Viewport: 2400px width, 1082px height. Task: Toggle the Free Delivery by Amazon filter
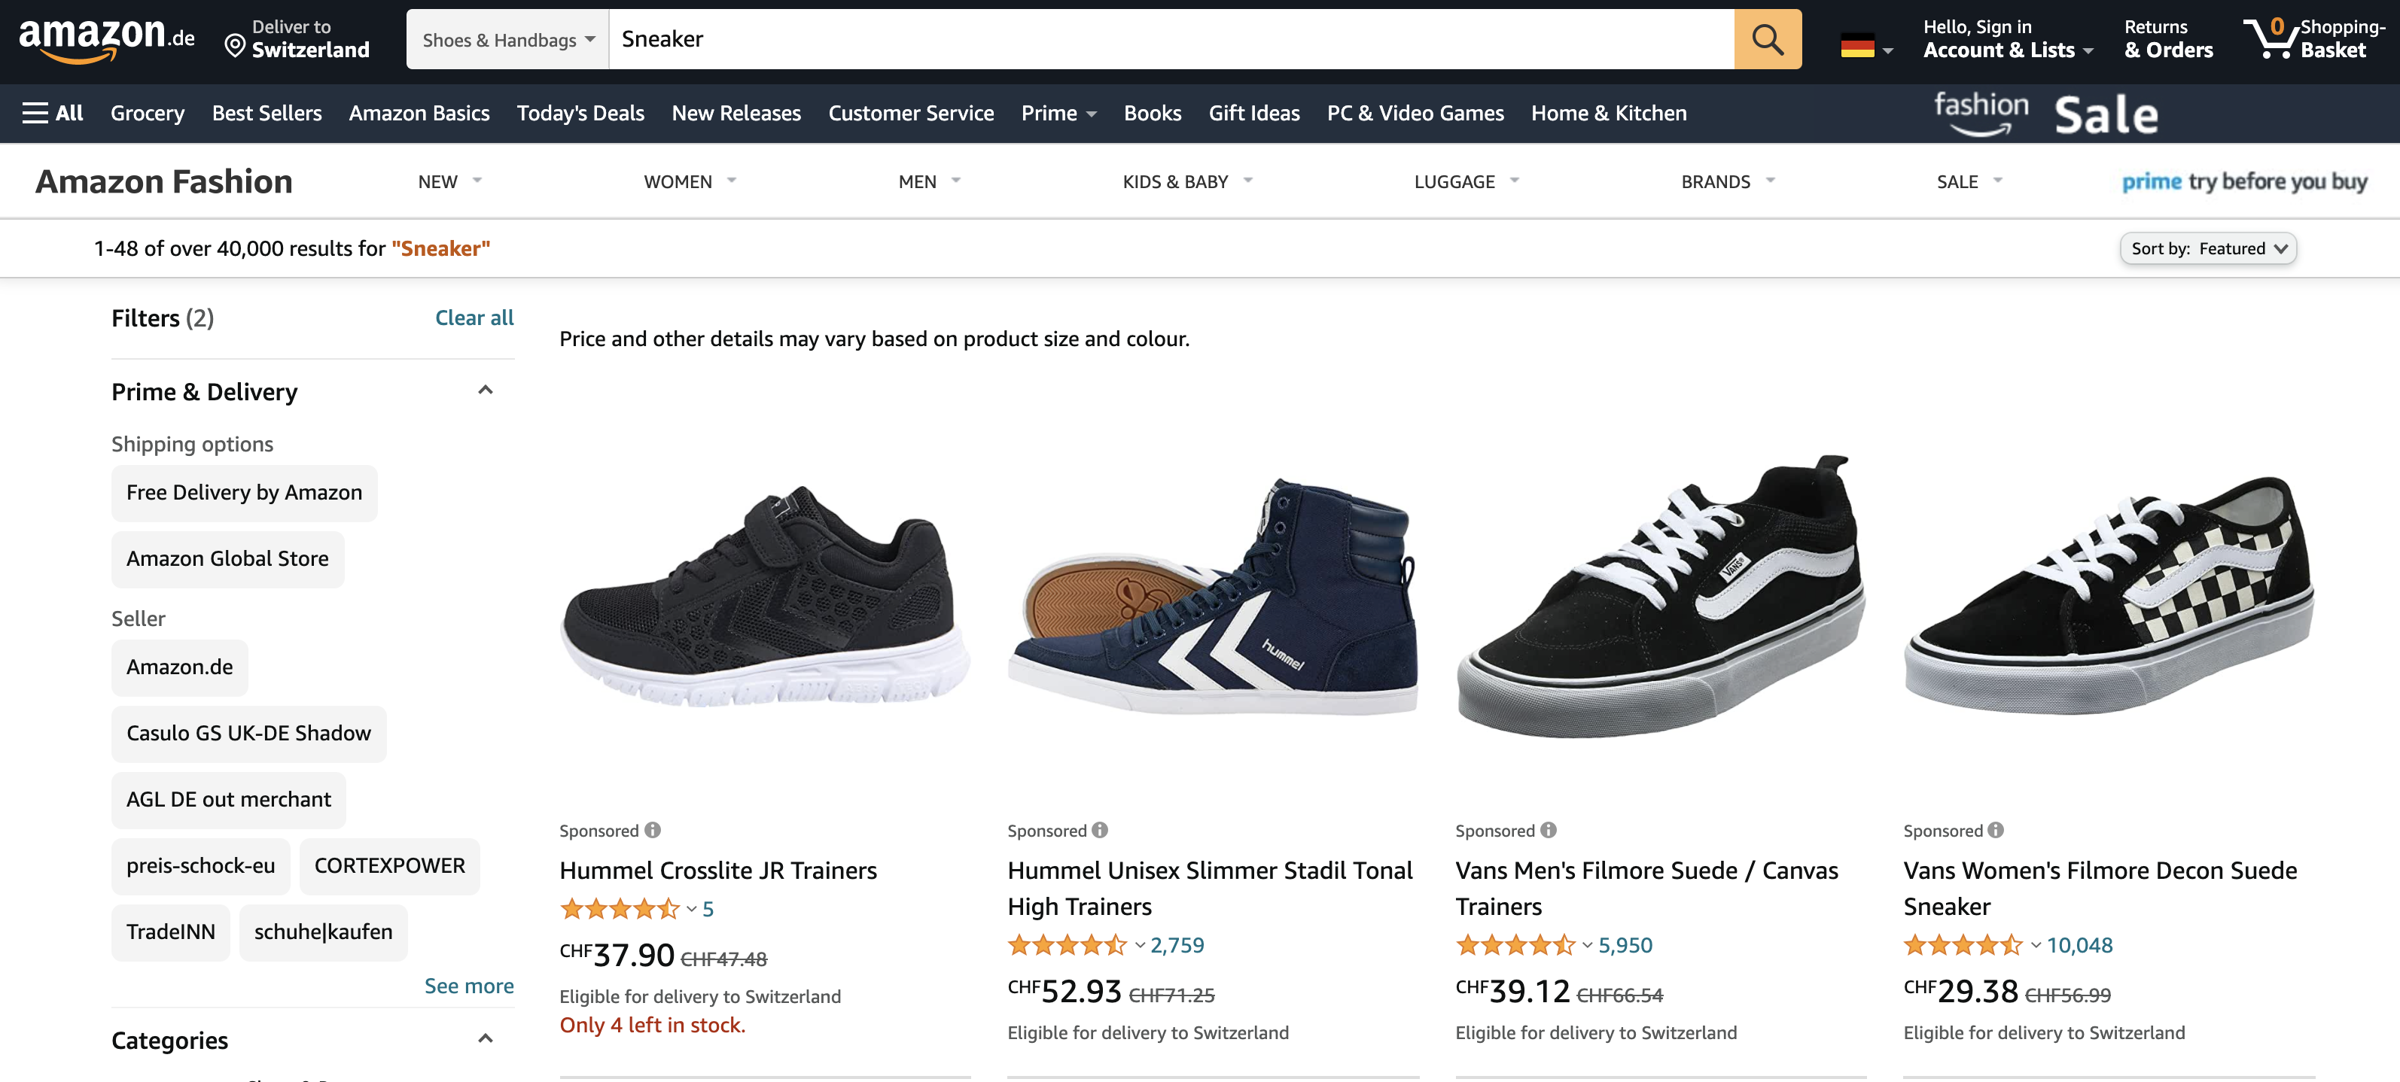tap(244, 493)
